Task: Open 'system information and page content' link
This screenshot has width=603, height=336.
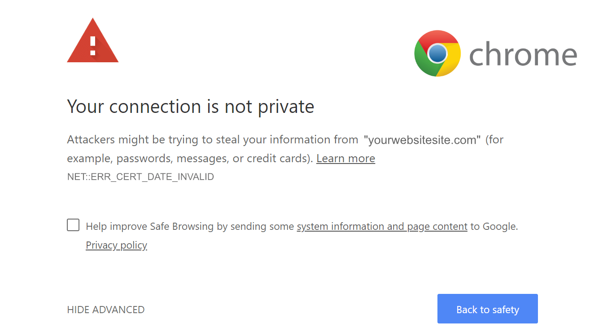Action: 382,227
